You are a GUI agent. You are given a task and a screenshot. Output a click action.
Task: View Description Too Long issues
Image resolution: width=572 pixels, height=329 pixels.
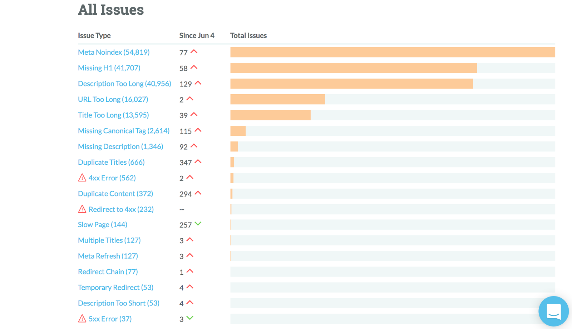pyautogui.click(x=124, y=84)
